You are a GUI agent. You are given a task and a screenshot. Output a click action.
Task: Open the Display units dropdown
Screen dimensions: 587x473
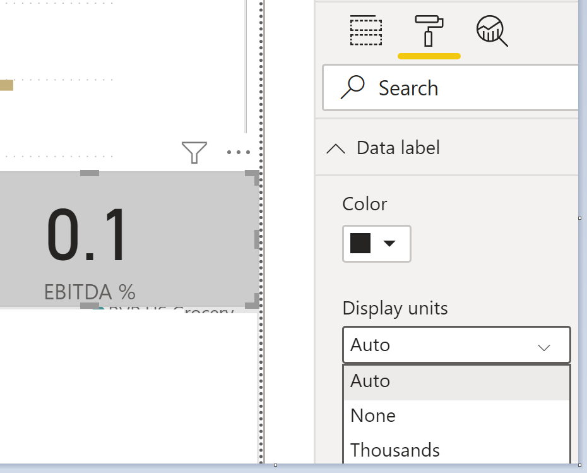[x=456, y=345]
